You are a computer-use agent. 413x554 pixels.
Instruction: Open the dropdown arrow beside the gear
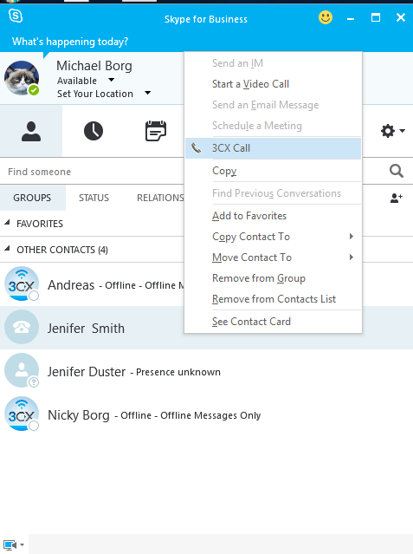pyautogui.click(x=402, y=131)
